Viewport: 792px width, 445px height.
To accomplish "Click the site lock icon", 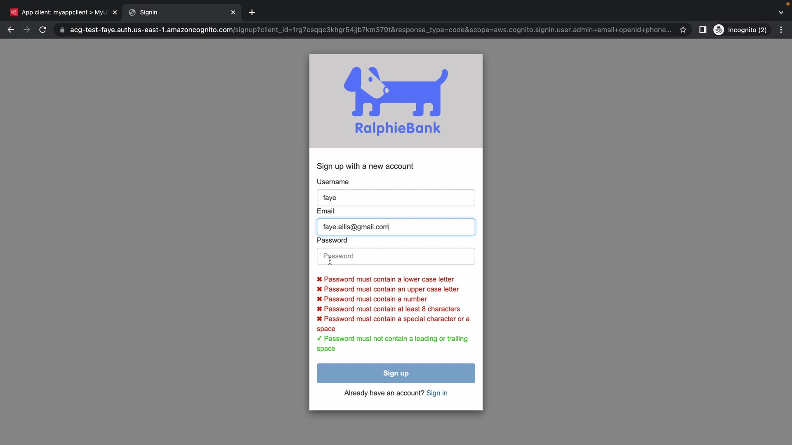I will (x=62, y=30).
